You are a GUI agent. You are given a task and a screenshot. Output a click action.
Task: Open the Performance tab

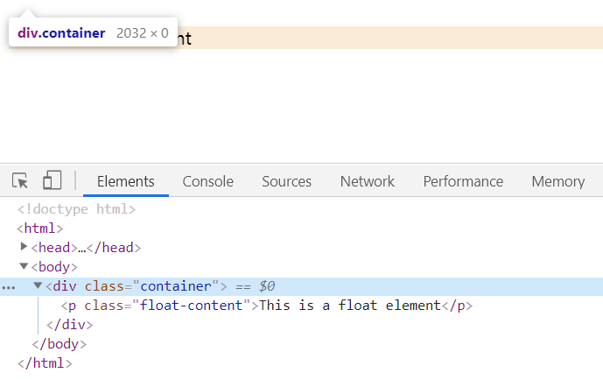point(463,181)
